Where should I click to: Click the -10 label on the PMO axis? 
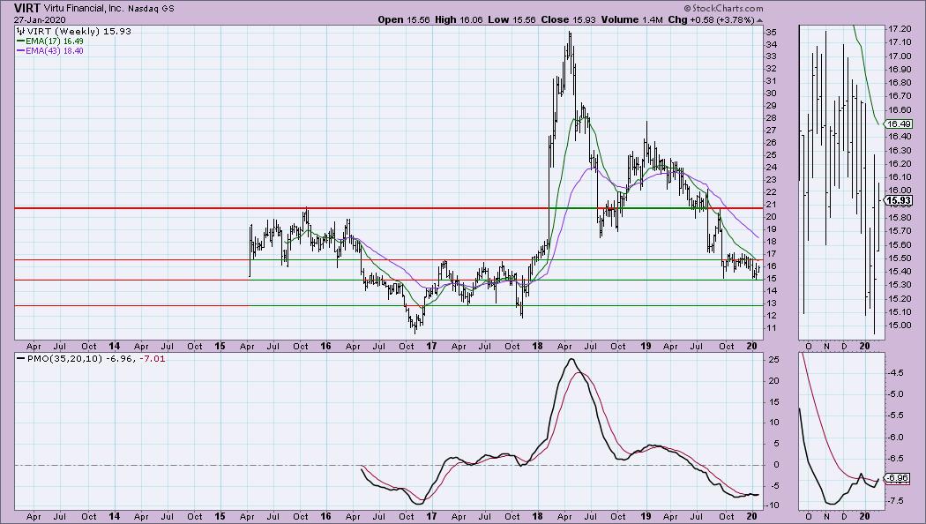pos(772,505)
